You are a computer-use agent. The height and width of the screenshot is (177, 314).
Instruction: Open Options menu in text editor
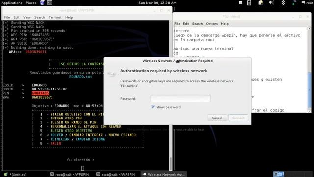(x=211, y=24)
